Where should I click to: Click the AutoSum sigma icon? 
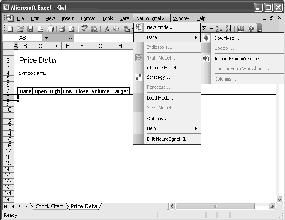click(204, 28)
